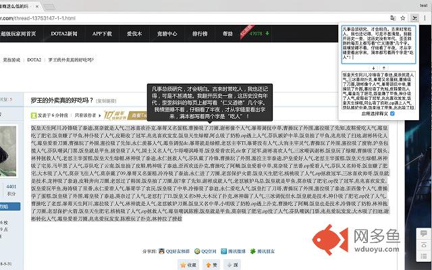Toggle the 启用选择释义 checkbox
Viewport: 432px width, 270px height.
[392, 113]
